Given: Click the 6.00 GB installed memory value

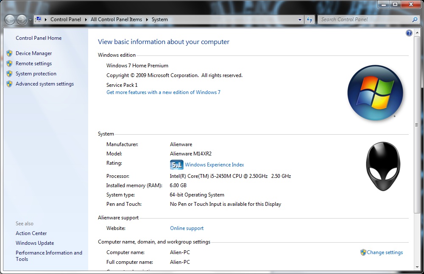Looking at the screenshot, I should pyautogui.click(x=178, y=185).
